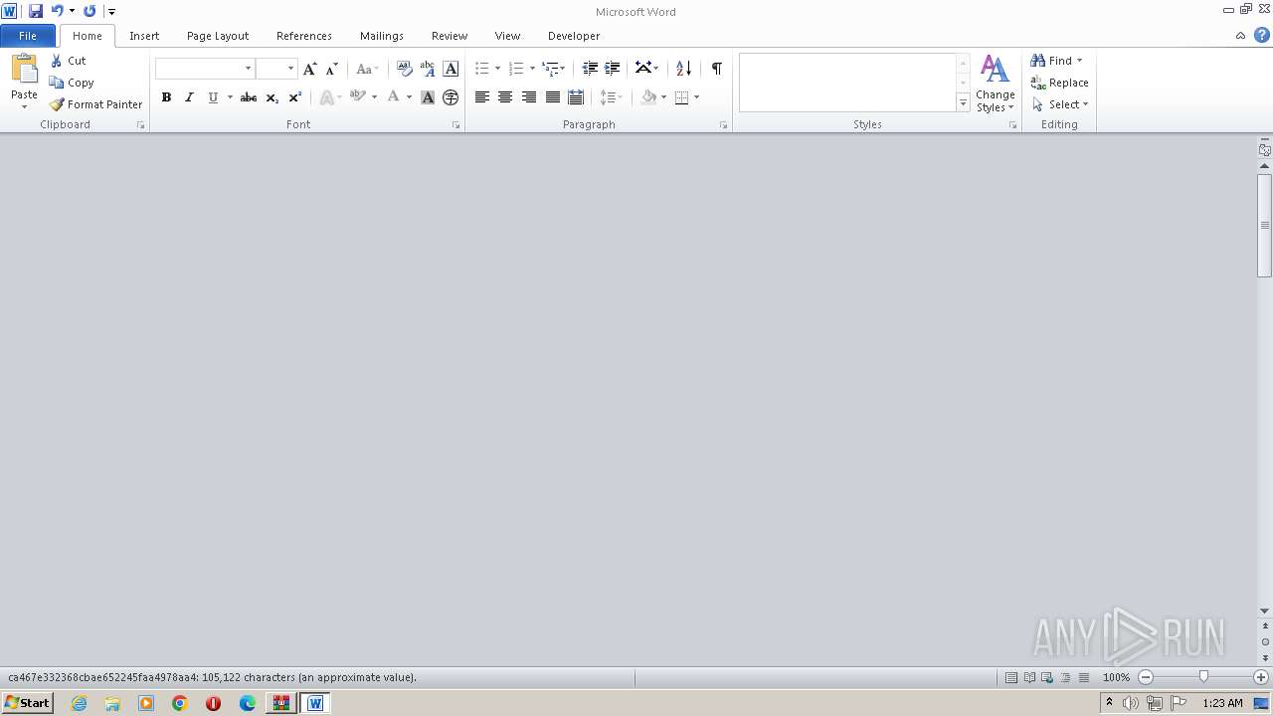Switch to the Insert tab

pos(144,36)
